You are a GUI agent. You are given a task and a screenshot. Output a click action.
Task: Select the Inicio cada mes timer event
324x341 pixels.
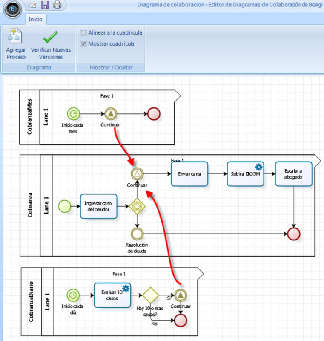click(73, 114)
